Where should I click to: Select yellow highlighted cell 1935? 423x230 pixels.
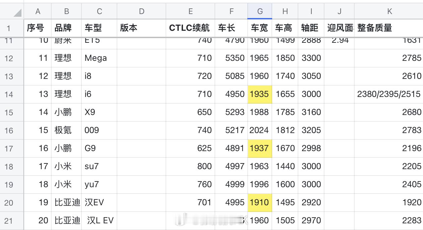(x=260, y=94)
